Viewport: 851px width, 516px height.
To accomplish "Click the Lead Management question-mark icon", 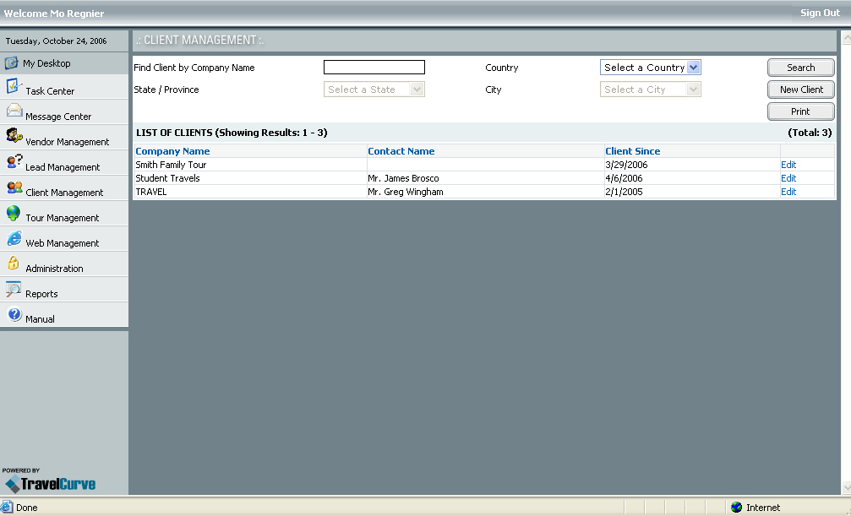I will coord(14,161).
